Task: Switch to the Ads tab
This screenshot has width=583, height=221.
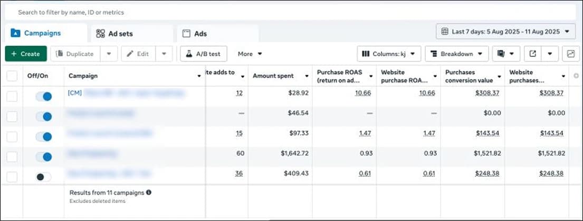Action: coord(218,34)
